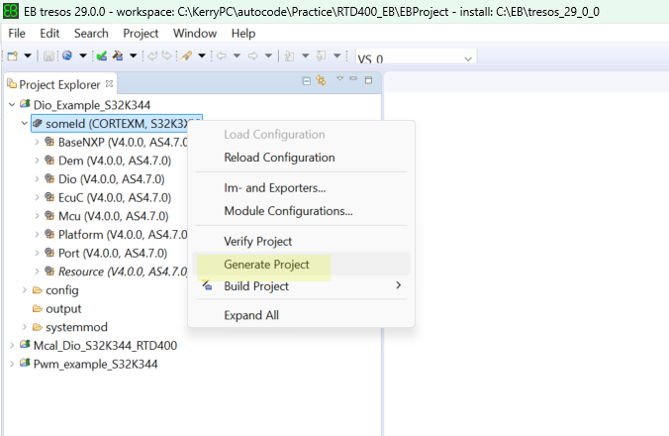Viewport: 669px width, 436px height.
Task: Click the Save disk icon
Action: (48, 55)
